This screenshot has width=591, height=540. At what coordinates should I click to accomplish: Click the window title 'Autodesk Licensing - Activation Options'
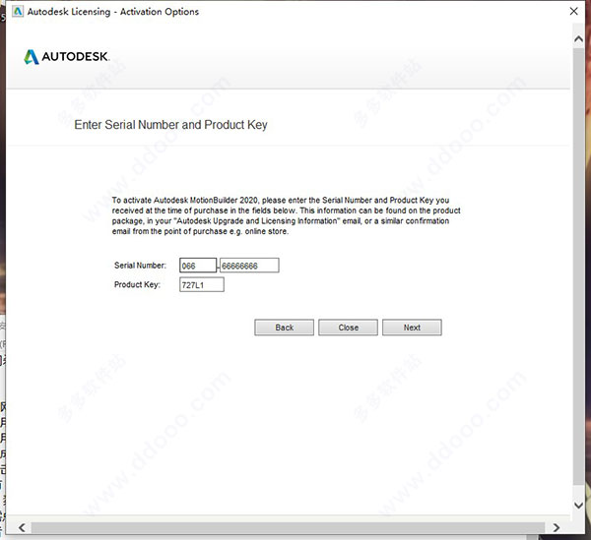(112, 12)
